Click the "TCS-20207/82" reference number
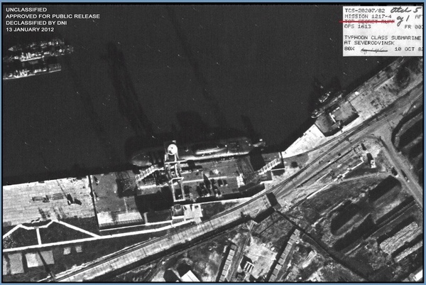This screenshot has width=426, height=285. point(365,10)
